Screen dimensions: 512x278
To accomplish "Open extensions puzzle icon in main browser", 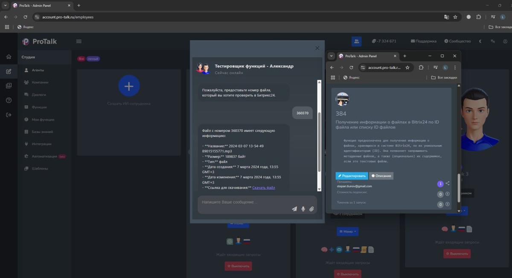I will coord(479,17).
